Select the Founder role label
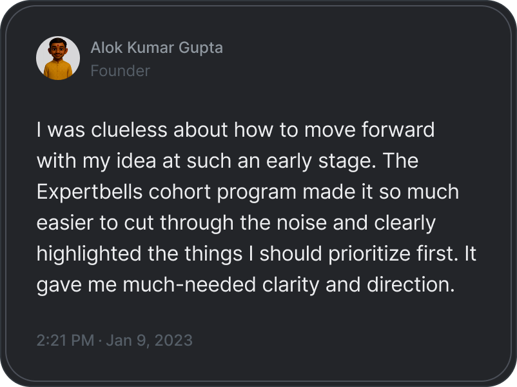This screenshot has height=387, width=517. tap(121, 71)
